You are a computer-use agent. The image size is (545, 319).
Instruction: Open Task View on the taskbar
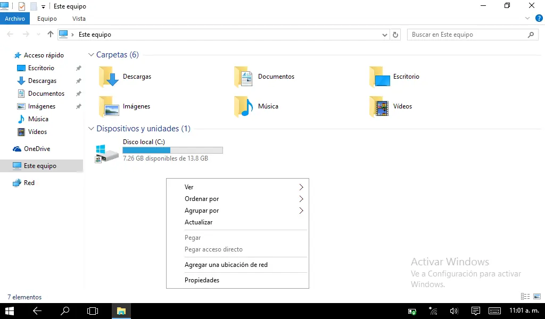click(x=93, y=311)
